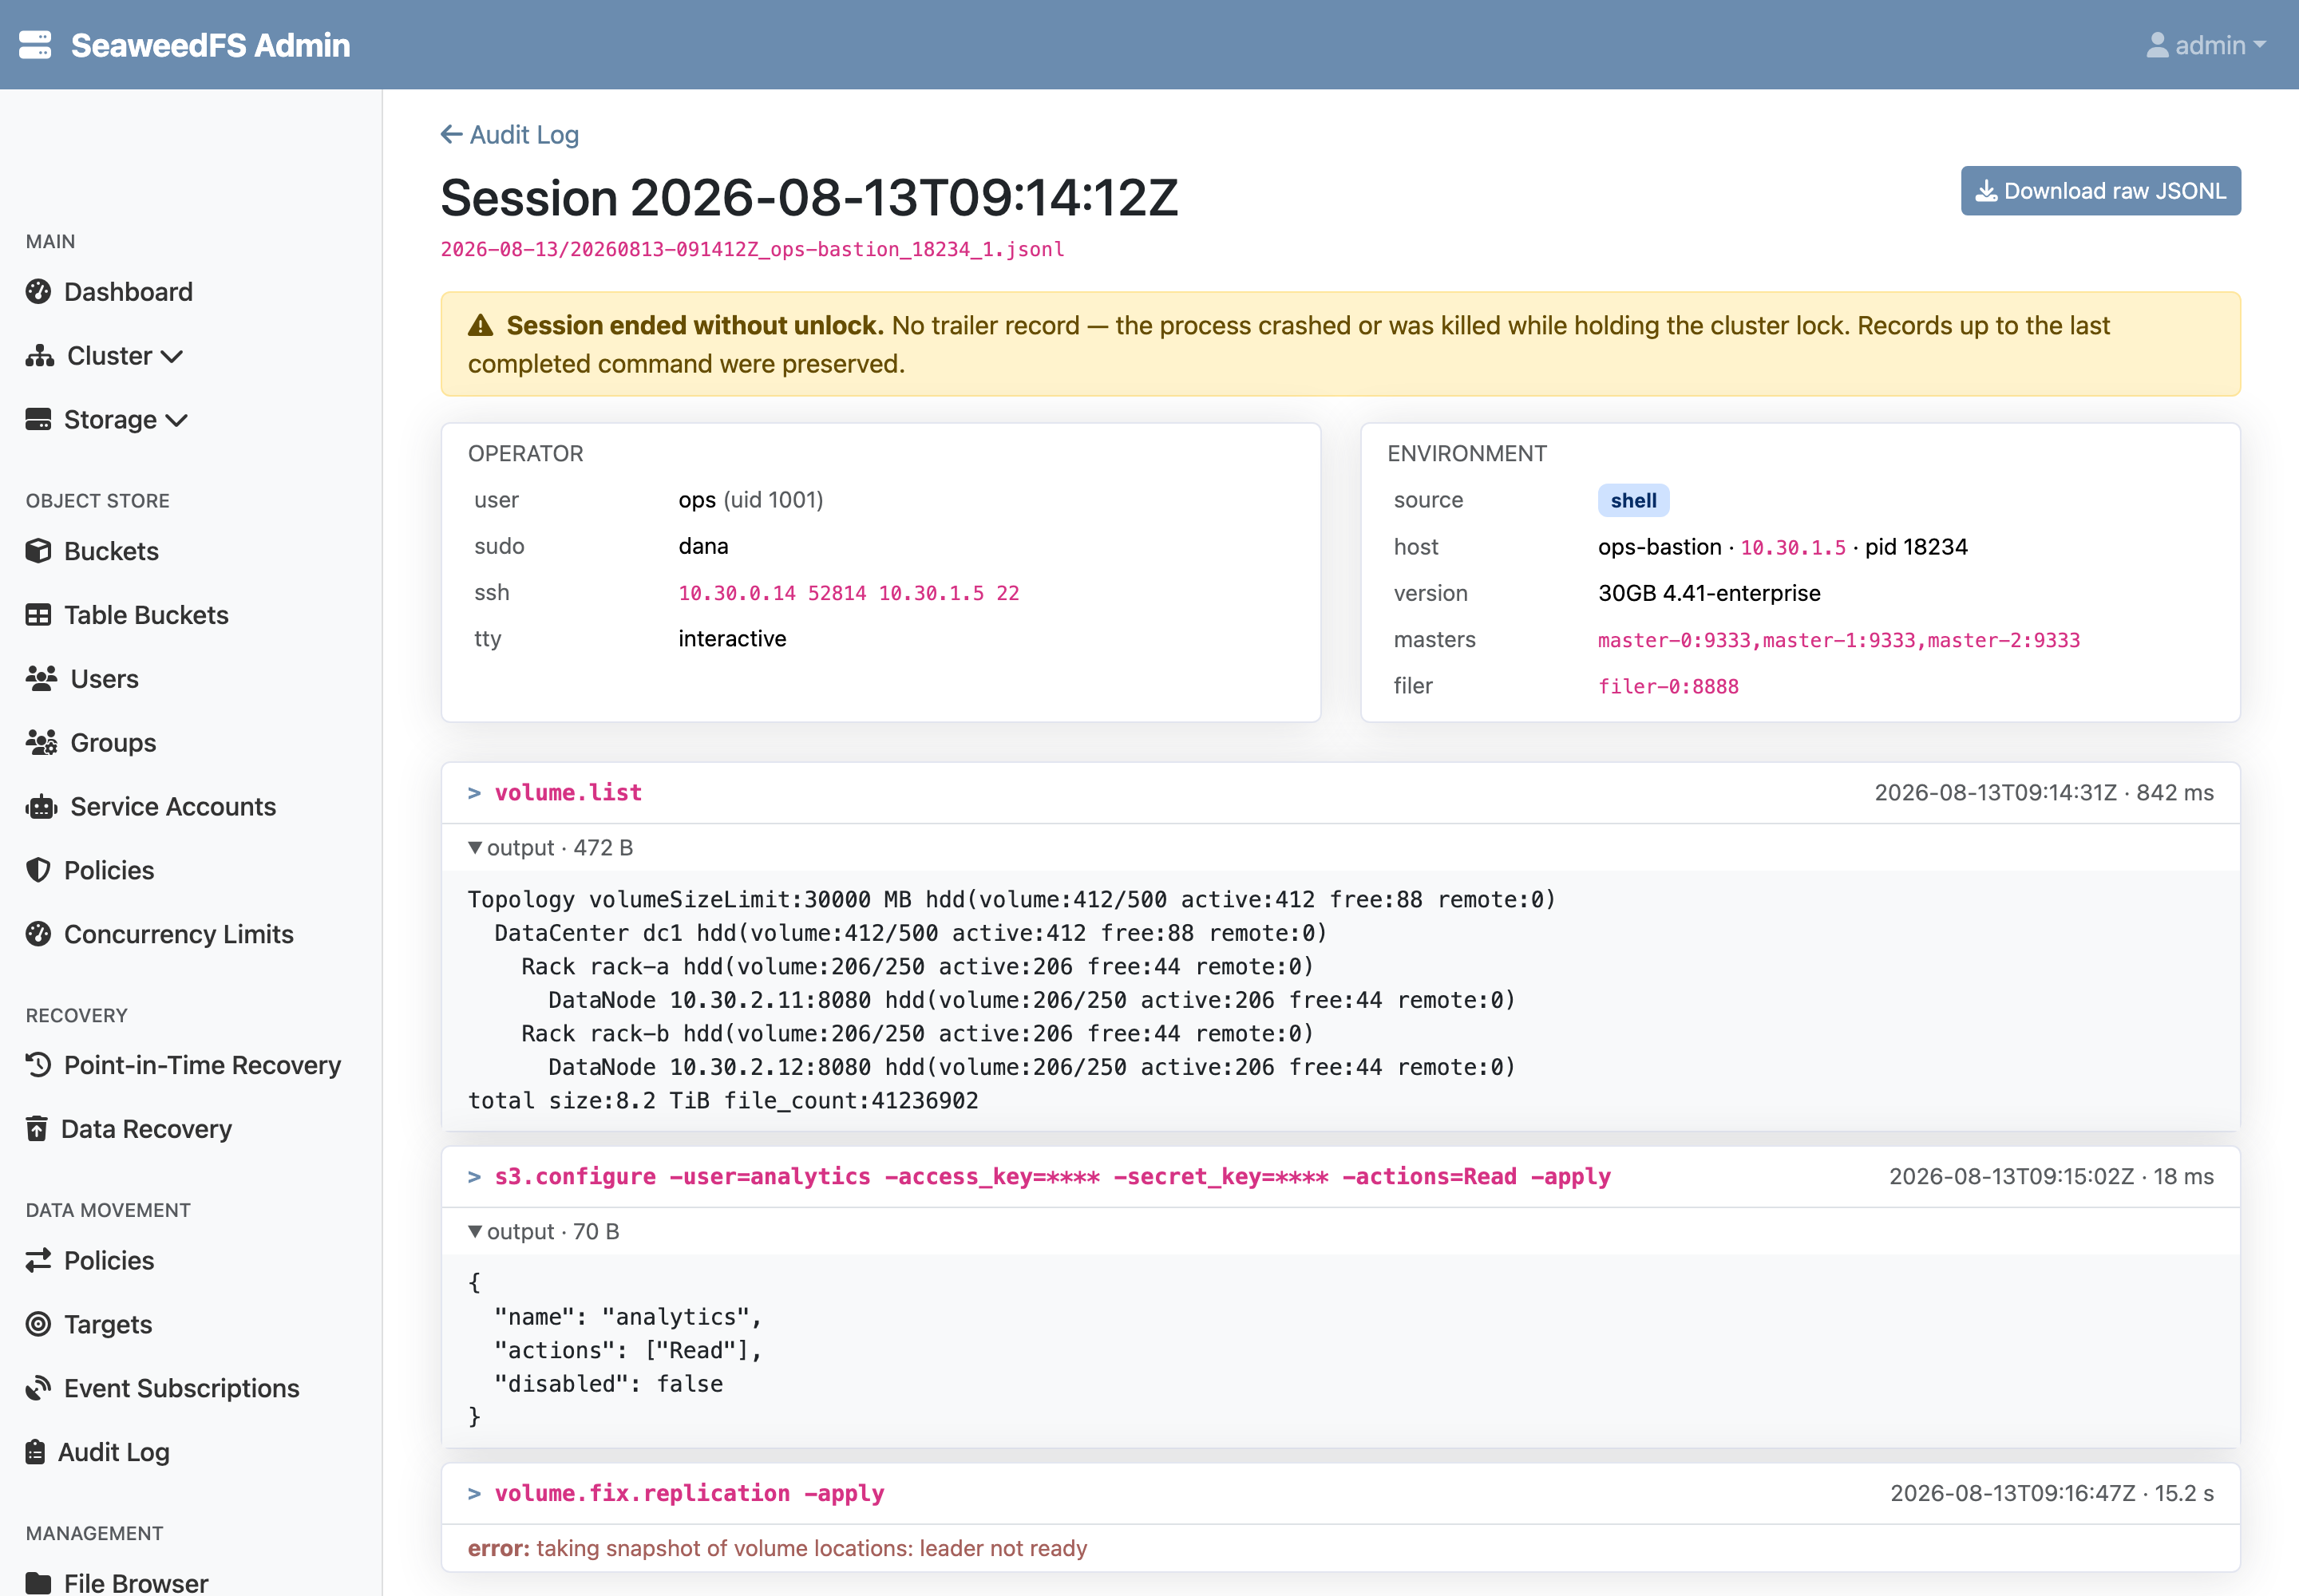Click the Concurrency Limits gauge icon

38,934
